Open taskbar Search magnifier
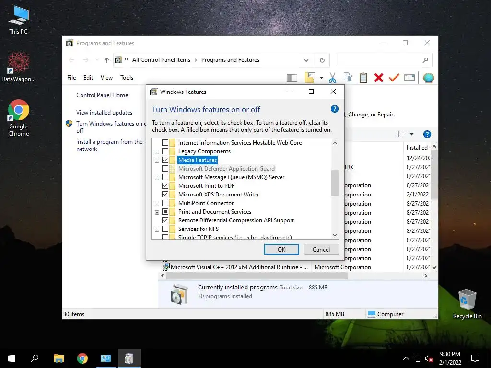The width and height of the screenshot is (491, 368). pyautogui.click(x=35, y=358)
